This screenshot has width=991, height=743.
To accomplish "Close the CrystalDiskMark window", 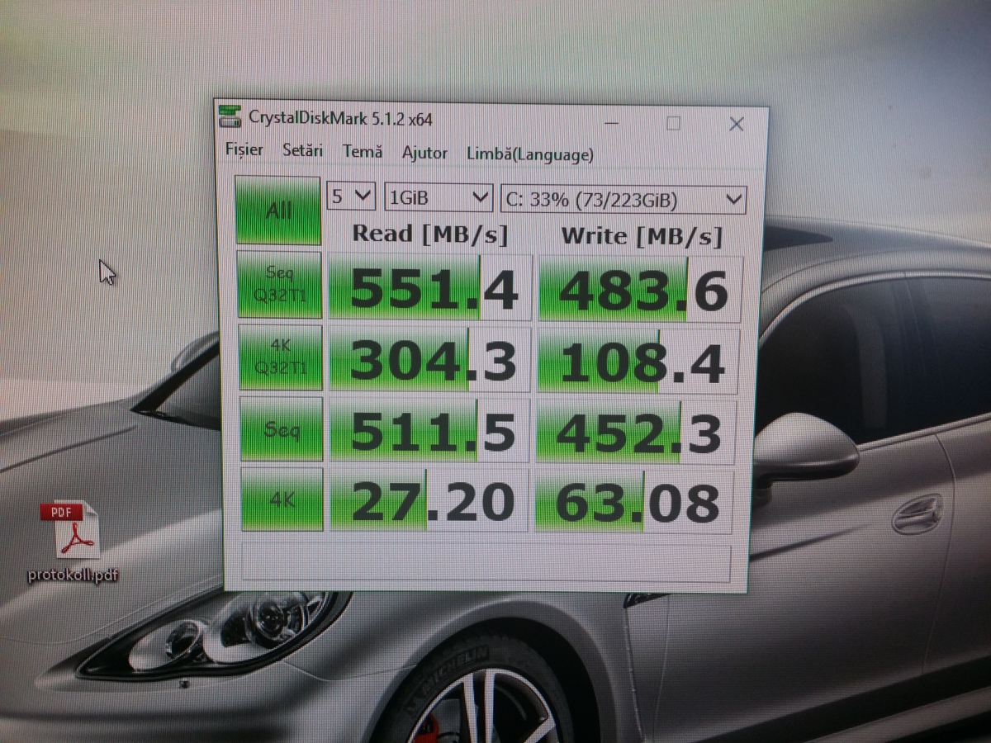I will 737,124.
